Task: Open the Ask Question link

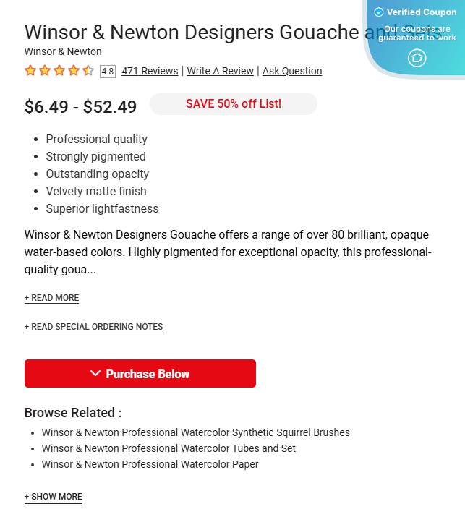Action: click(x=292, y=71)
